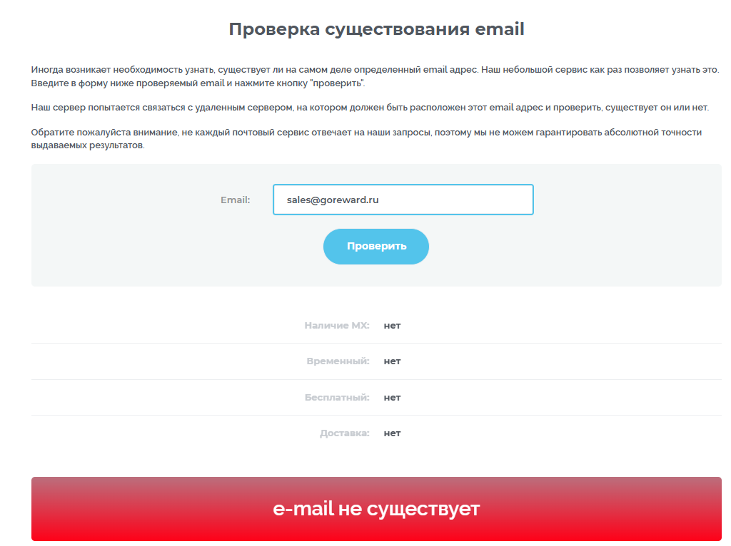This screenshot has width=731, height=546.
Task: Click the Доставка: result label
Action: pos(344,433)
